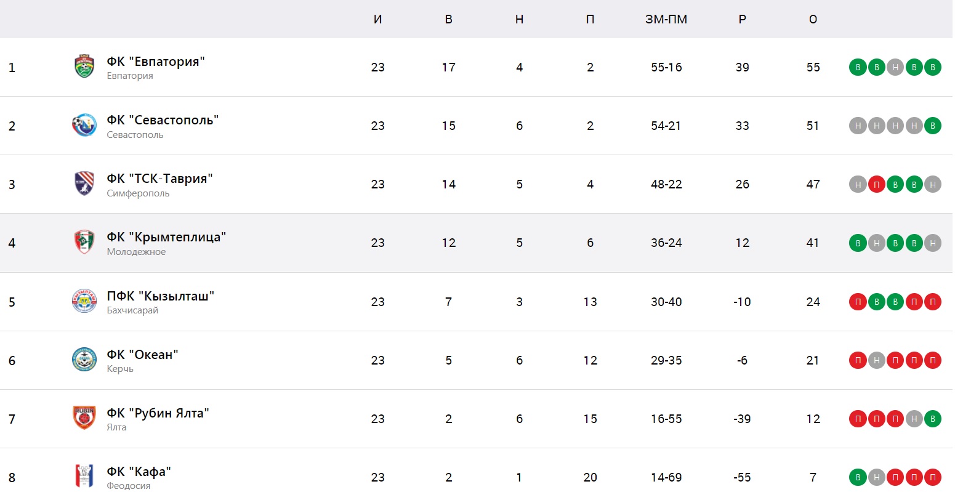The width and height of the screenshot is (955, 492).
Task: Click the FC Evpatoria team logo
Action: click(84, 67)
